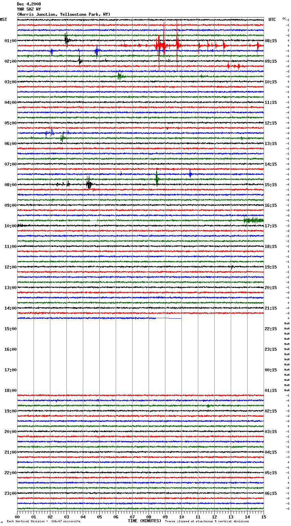Click the "11:15" UTC time label
This screenshot has width=291, height=526.
pyautogui.click(x=271, y=103)
